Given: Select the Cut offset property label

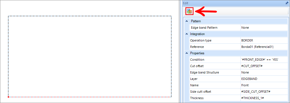Looking at the screenshot, I should pos(197,66).
